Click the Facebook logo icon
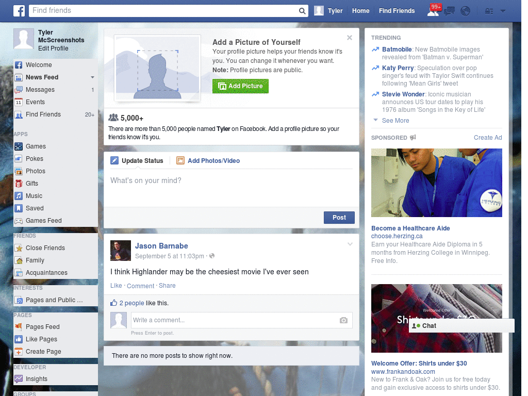 click(x=19, y=11)
